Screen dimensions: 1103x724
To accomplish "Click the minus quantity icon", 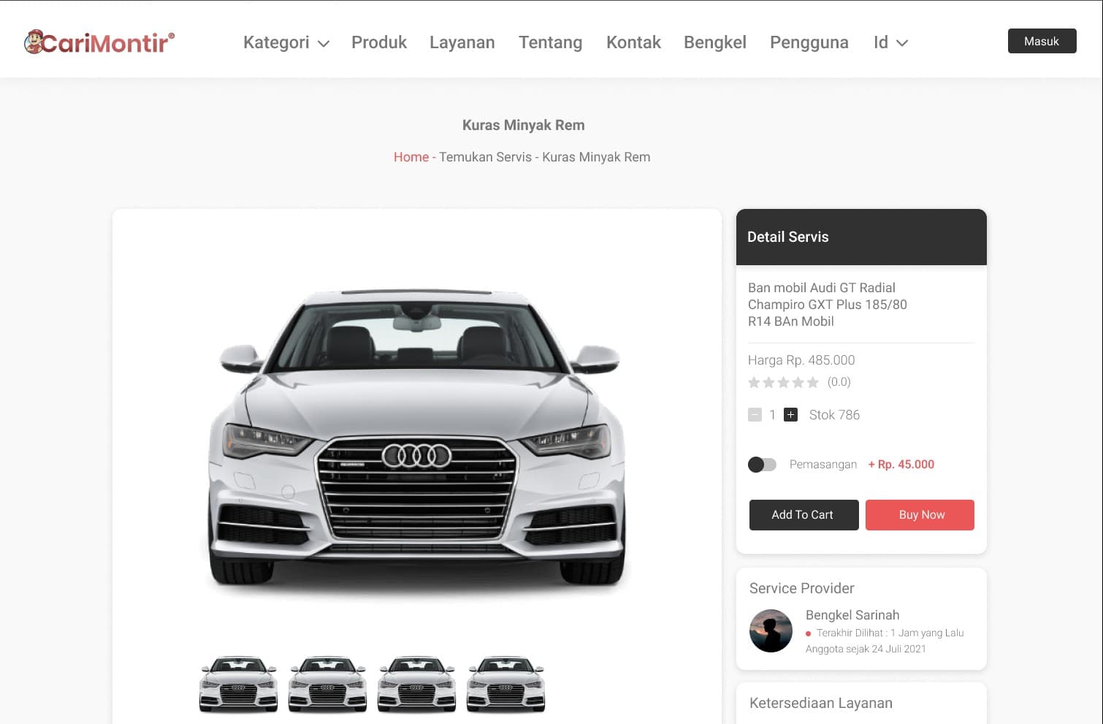I will (x=755, y=415).
